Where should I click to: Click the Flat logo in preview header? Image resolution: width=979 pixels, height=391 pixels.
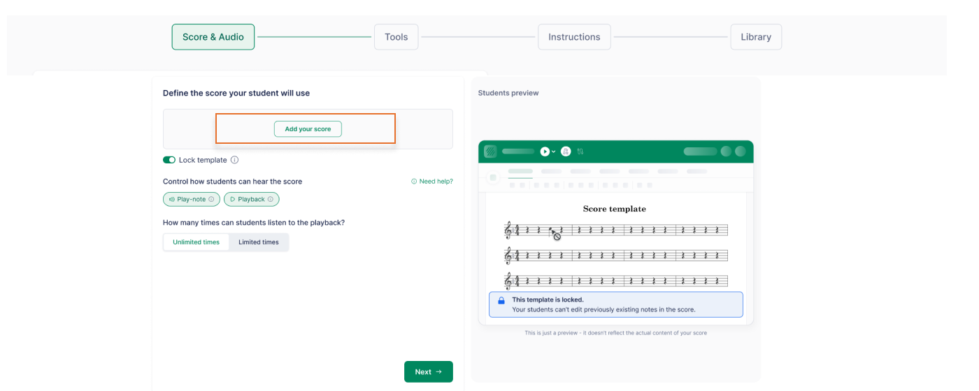[x=490, y=152]
